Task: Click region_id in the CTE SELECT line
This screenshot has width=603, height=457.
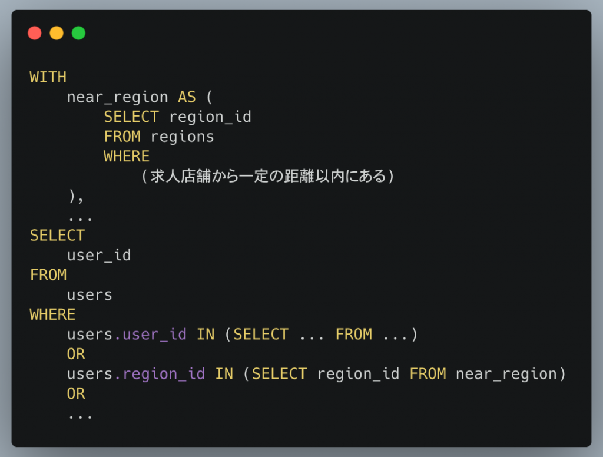Action: coord(210,117)
